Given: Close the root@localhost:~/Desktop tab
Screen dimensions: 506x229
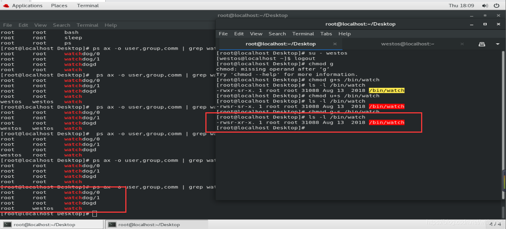Looking at the screenshot, I should click(335, 44).
